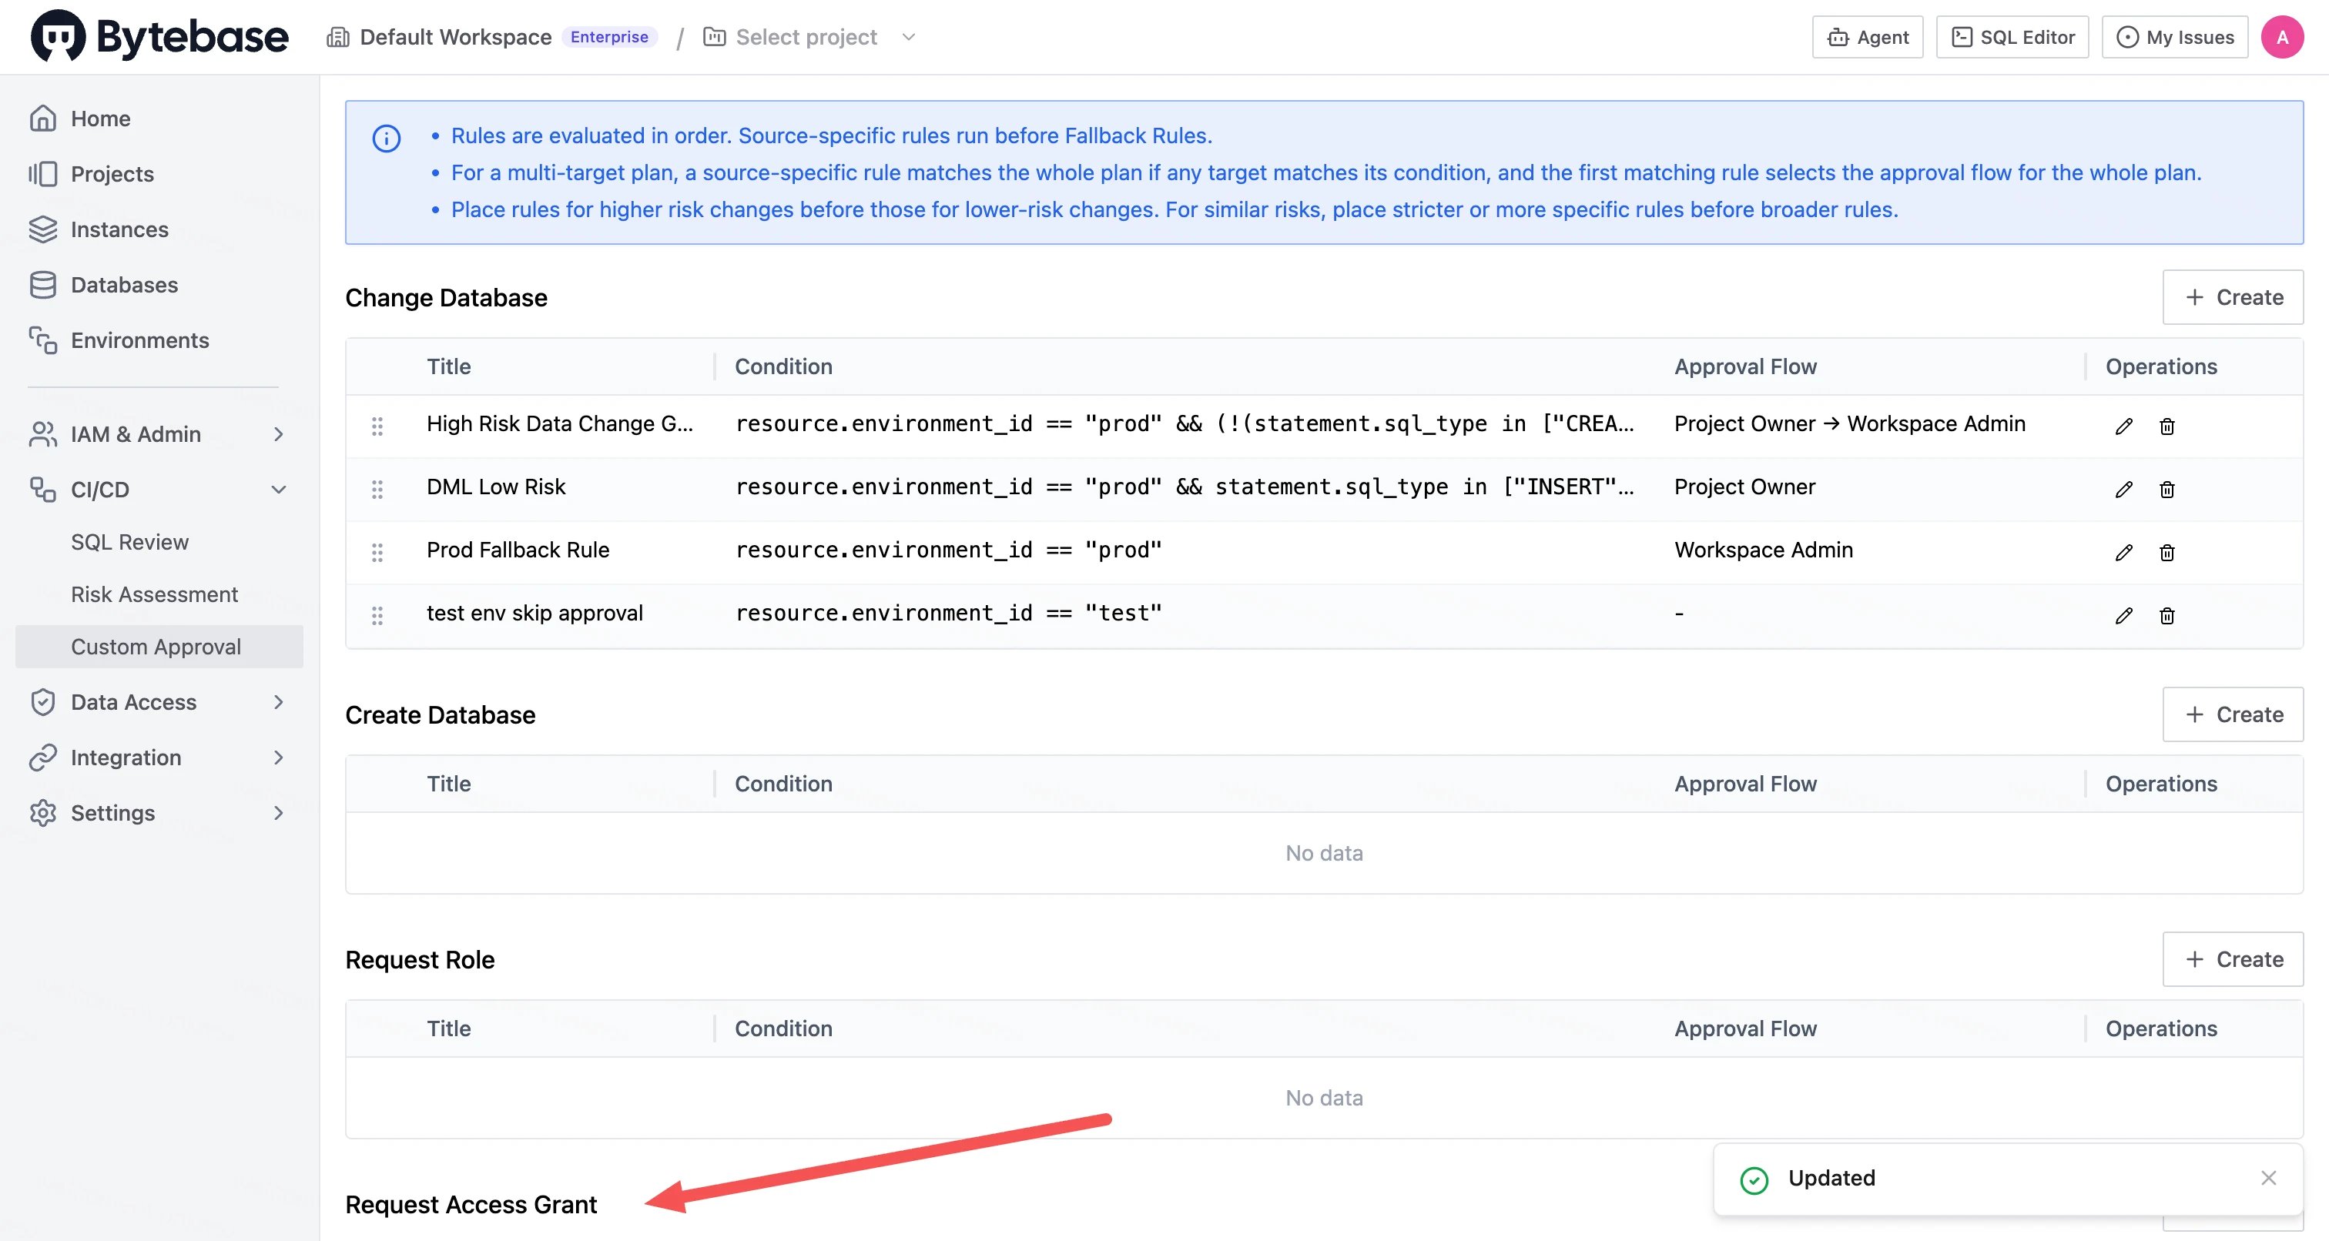Click the "Workspace Admin" flow in Prod Fallback row
The height and width of the screenshot is (1241, 2329).
click(x=1763, y=550)
